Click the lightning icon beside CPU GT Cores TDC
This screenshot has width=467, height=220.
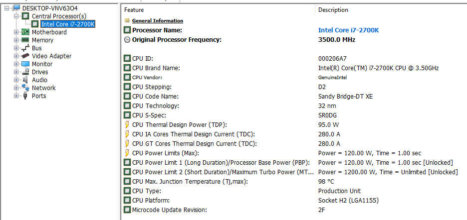click(x=127, y=143)
